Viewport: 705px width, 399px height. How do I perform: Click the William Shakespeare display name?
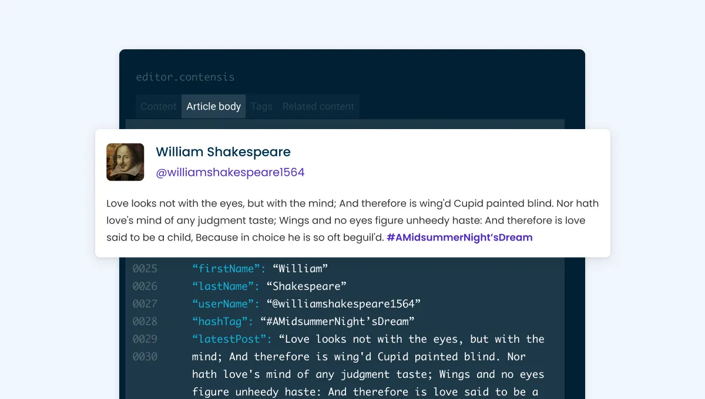[223, 152]
